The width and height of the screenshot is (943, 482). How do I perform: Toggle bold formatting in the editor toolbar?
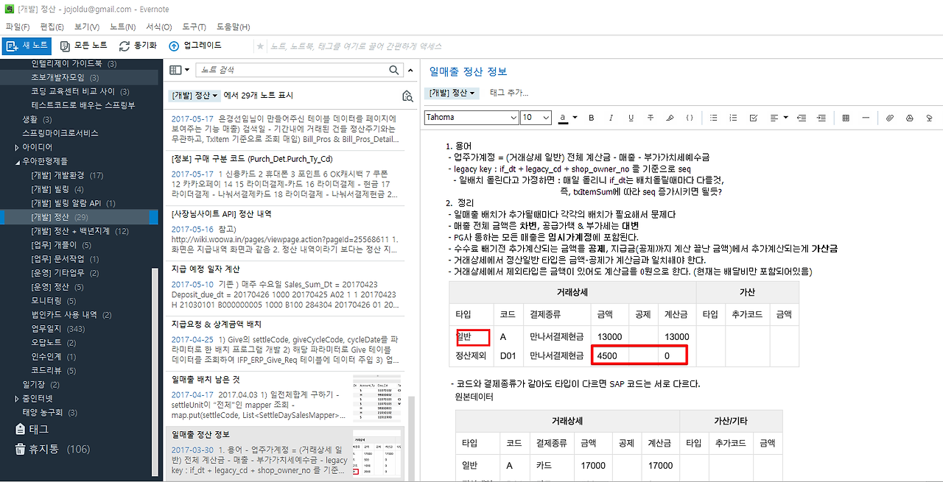[592, 118]
